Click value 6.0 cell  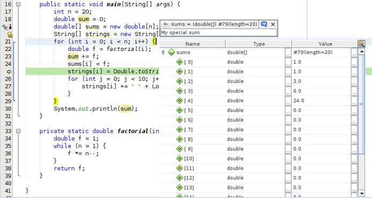[322, 91]
